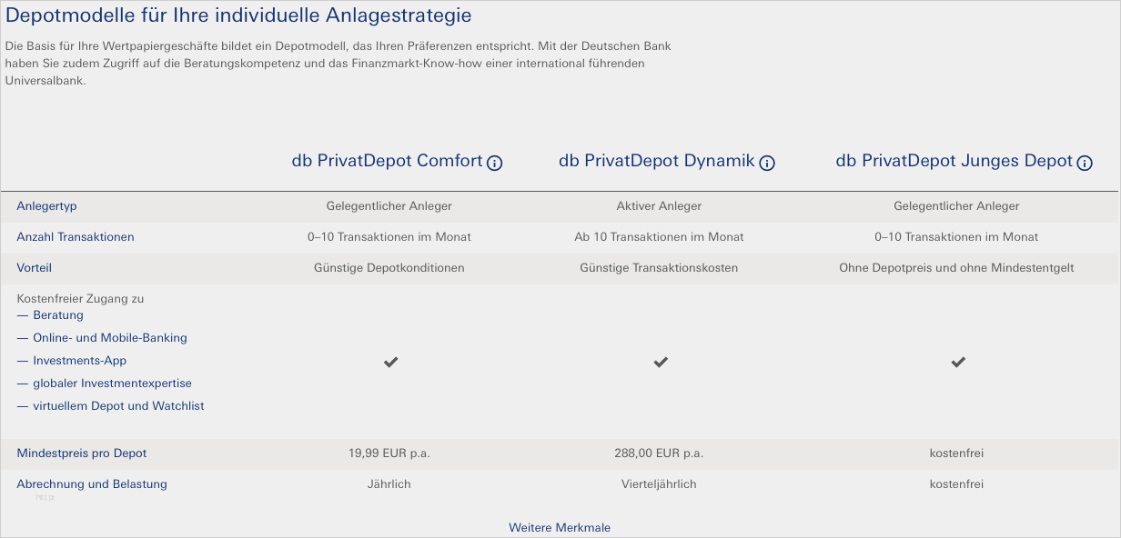Click 'Gelegentlicher Anleger' under Comfort
This screenshot has height=538, width=1121.
(x=389, y=206)
